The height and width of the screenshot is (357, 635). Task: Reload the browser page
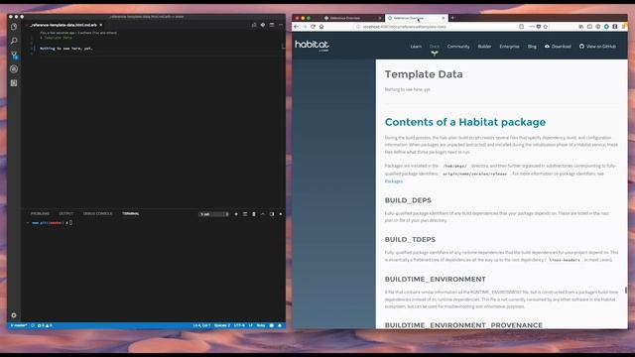click(314, 27)
